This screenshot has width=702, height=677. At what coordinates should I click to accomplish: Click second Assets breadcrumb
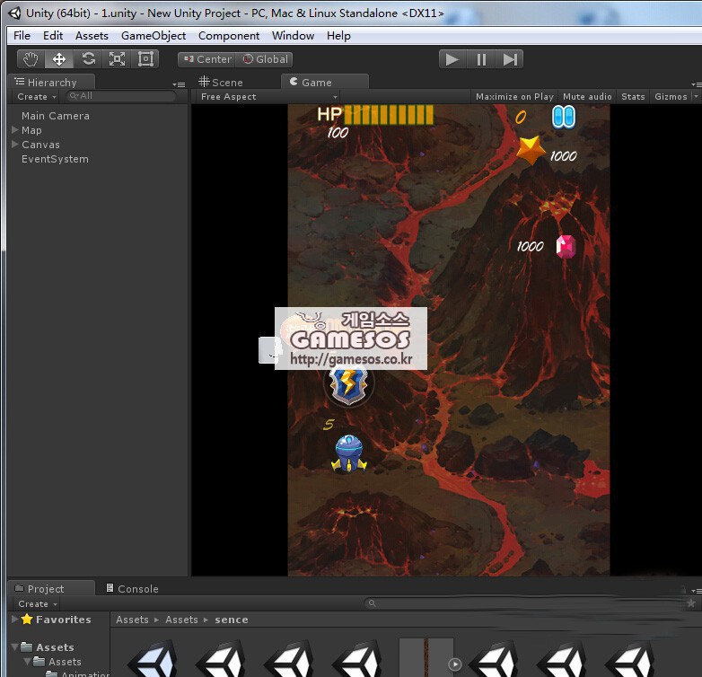[x=181, y=620]
